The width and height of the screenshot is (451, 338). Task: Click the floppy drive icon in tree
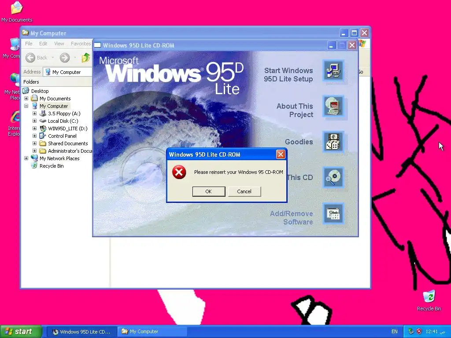click(43, 114)
